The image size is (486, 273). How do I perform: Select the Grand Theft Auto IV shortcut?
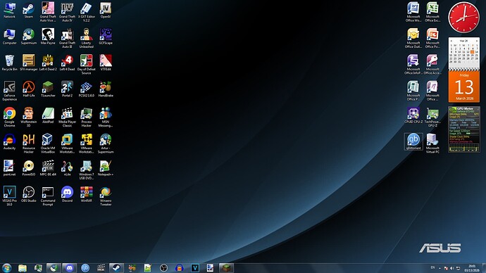click(67, 12)
